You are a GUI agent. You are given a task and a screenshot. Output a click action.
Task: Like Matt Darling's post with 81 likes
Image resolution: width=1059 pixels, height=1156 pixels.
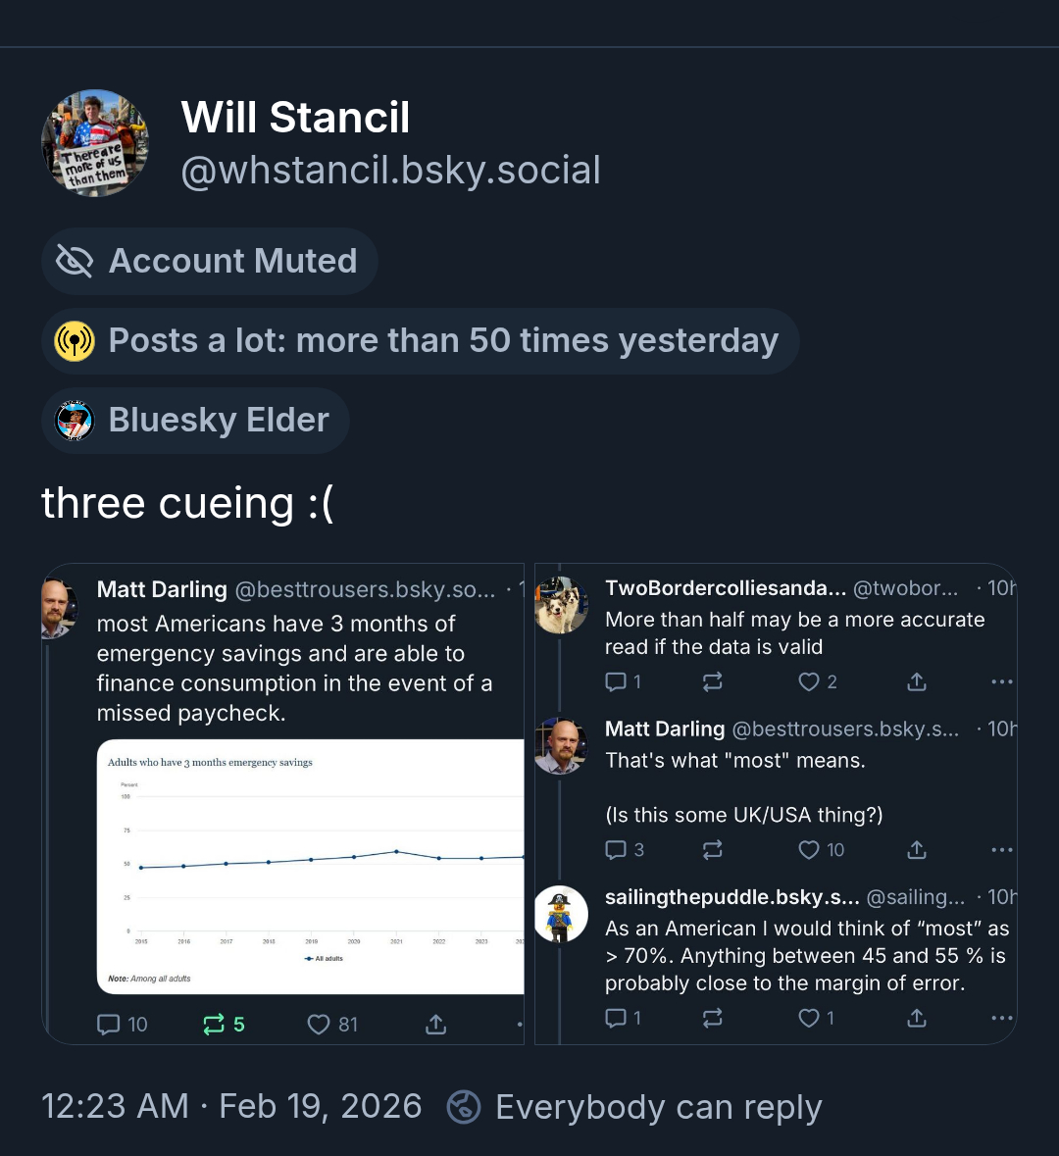click(319, 1025)
